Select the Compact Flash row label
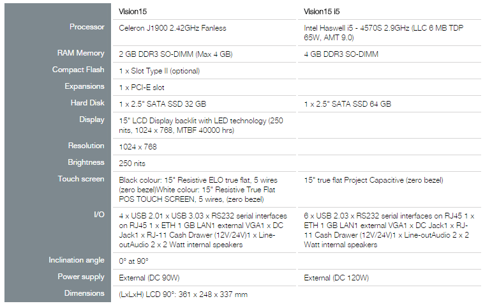The image size is (492, 306). coord(78,70)
